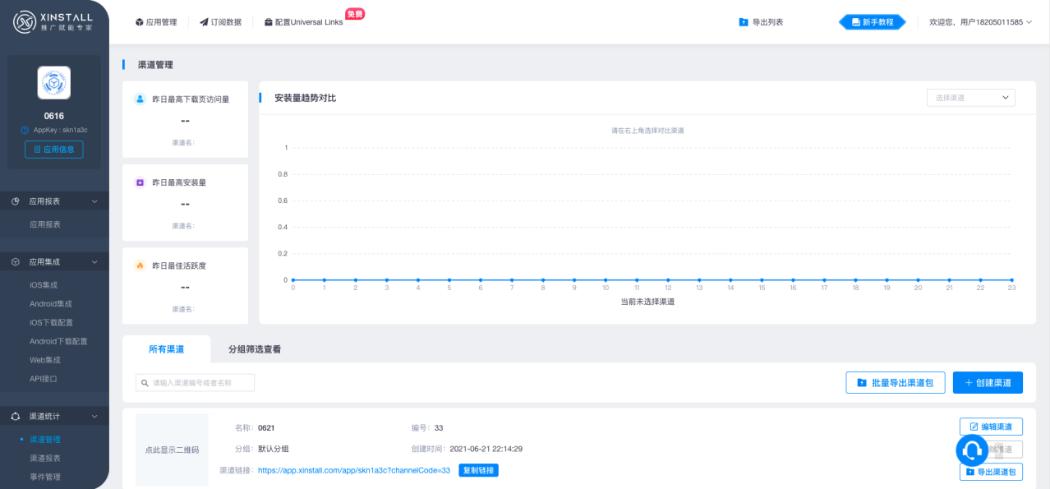
Task: Click the 应用集成 cube icon
Action: pos(16,261)
